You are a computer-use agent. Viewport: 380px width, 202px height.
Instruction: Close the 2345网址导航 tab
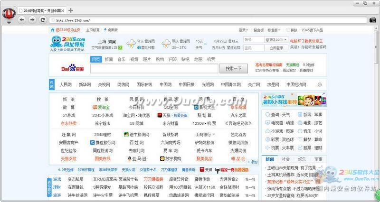[63, 11]
